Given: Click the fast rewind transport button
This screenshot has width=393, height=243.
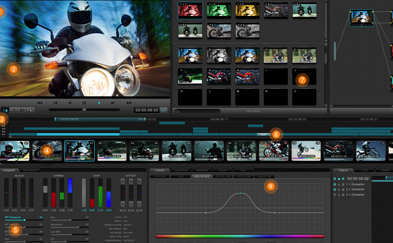Looking at the screenshot, I should pos(39,103).
